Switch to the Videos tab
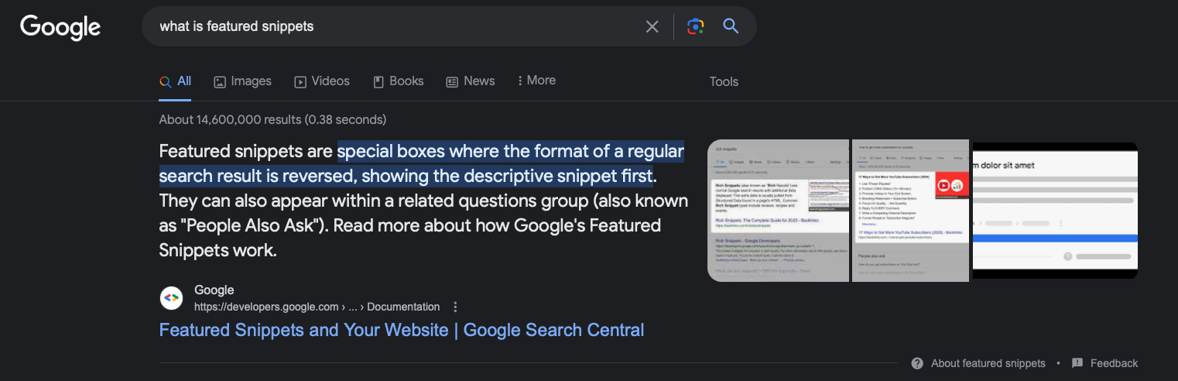Image resolution: width=1178 pixels, height=381 pixels. click(322, 81)
